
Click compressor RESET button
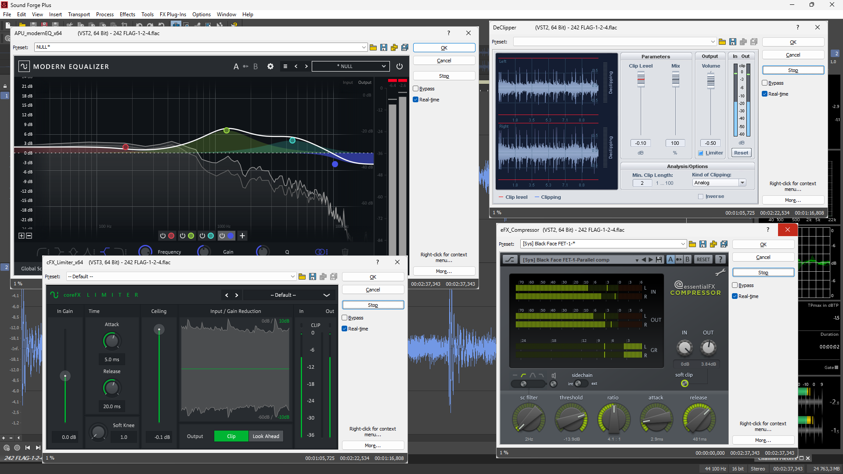pyautogui.click(x=703, y=259)
